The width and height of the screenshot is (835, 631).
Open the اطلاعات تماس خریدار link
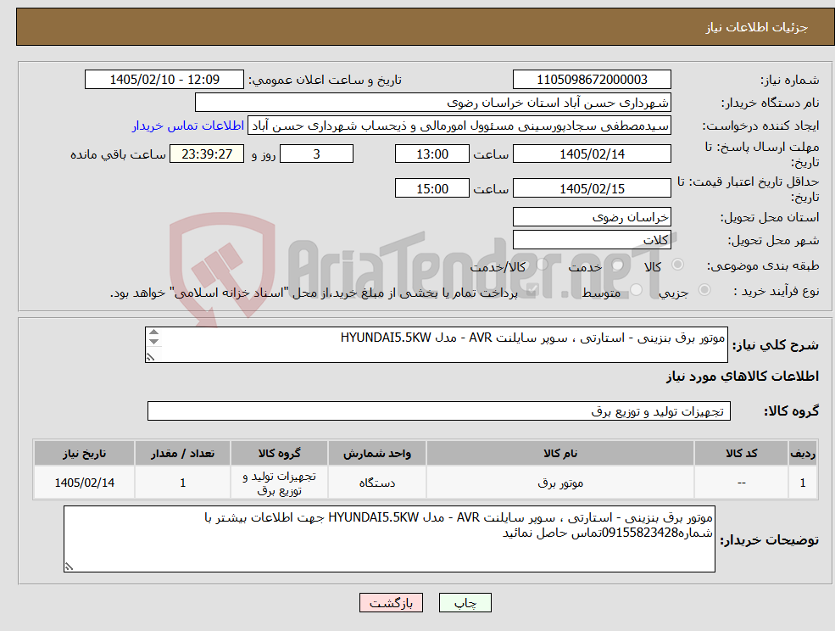[188, 126]
